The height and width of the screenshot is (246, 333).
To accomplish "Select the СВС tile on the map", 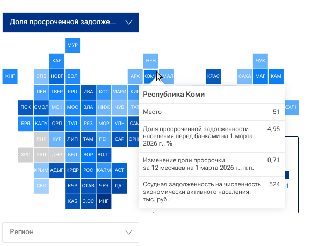I will (41, 186).
